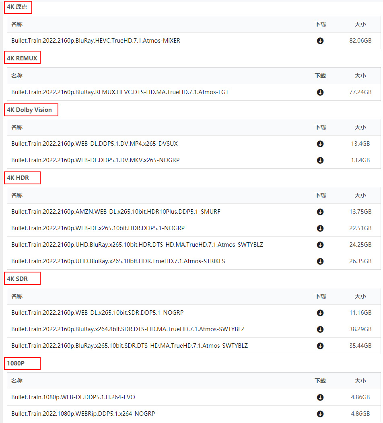This screenshot has height=423, width=383.
Task: Click the 26.35GB size value
Action: (x=360, y=261)
